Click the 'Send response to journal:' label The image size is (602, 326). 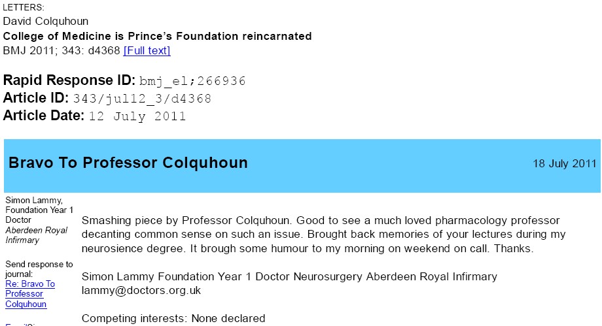tap(39, 269)
